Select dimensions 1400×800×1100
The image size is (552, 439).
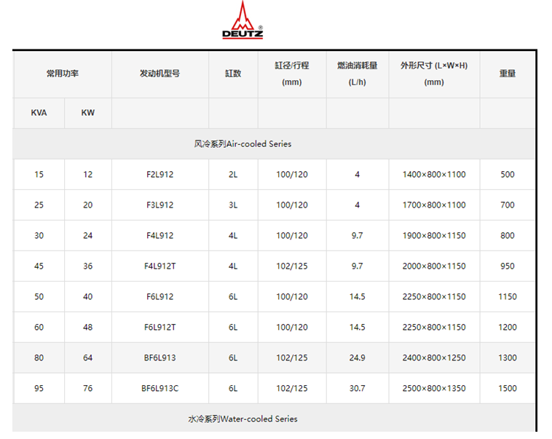coord(434,175)
